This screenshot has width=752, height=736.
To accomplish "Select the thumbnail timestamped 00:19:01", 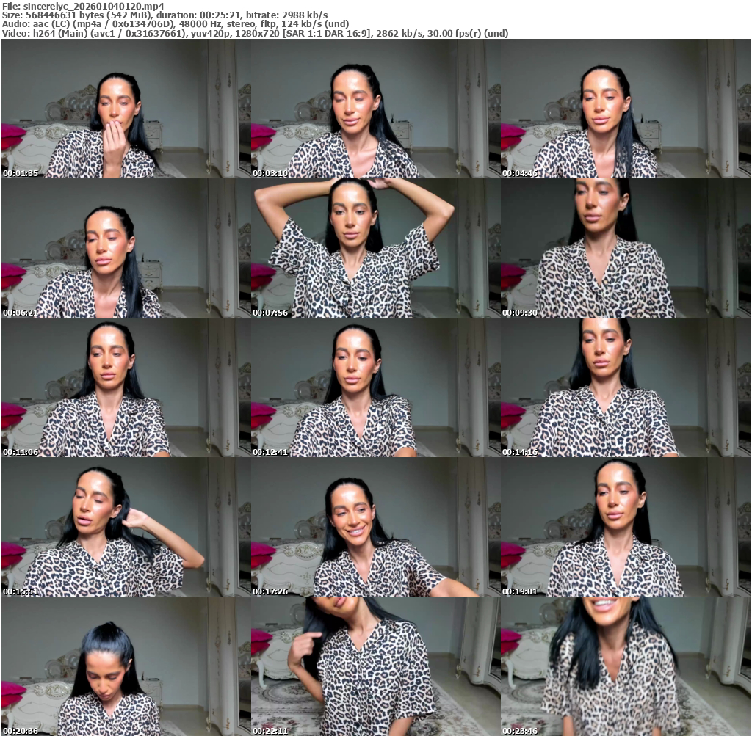I will click(626, 527).
